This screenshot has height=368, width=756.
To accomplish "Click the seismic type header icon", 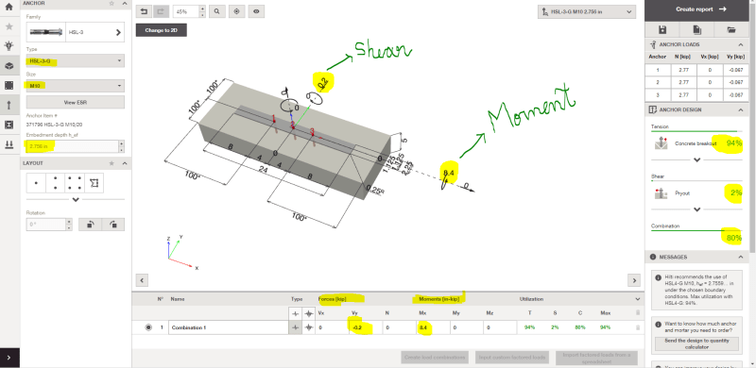I will click(309, 313).
